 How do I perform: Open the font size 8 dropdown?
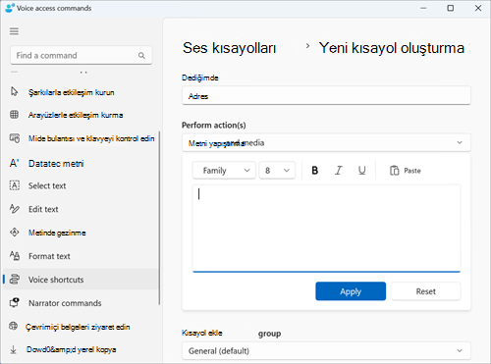pyautogui.click(x=277, y=171)
